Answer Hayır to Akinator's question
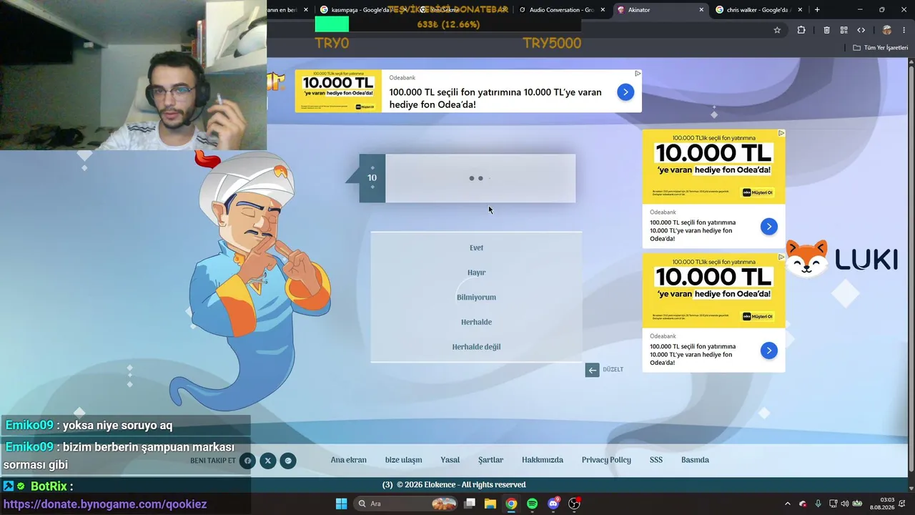The height and width of the screenshot is (515, 915). tap(476, 273)
